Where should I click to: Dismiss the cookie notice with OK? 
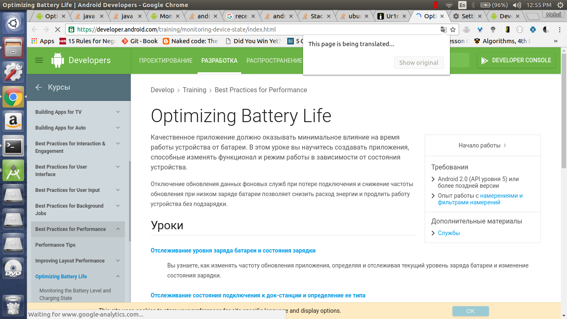470,311
